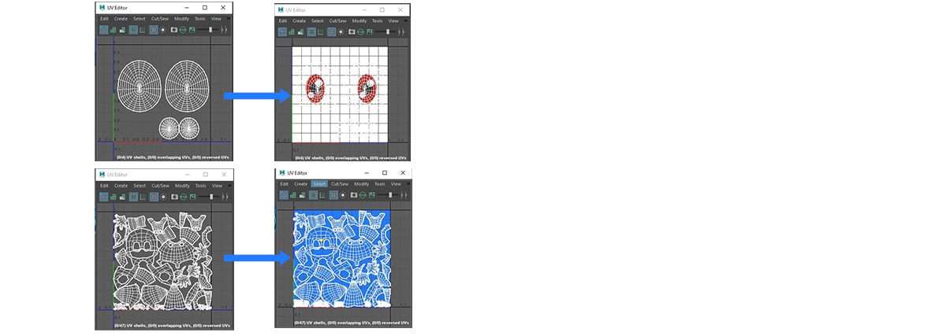Open Select menu in bottom-left UV Editor
Screen dimensions: 946x336
pyautogui.click(x=140, y=186)
